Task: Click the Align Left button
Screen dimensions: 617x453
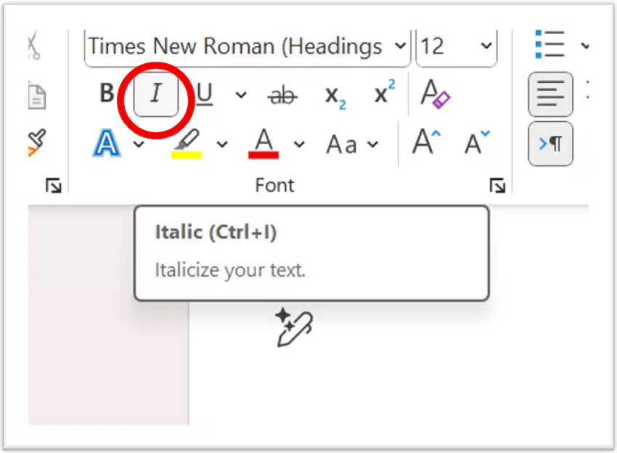Action: coord(550,94)
